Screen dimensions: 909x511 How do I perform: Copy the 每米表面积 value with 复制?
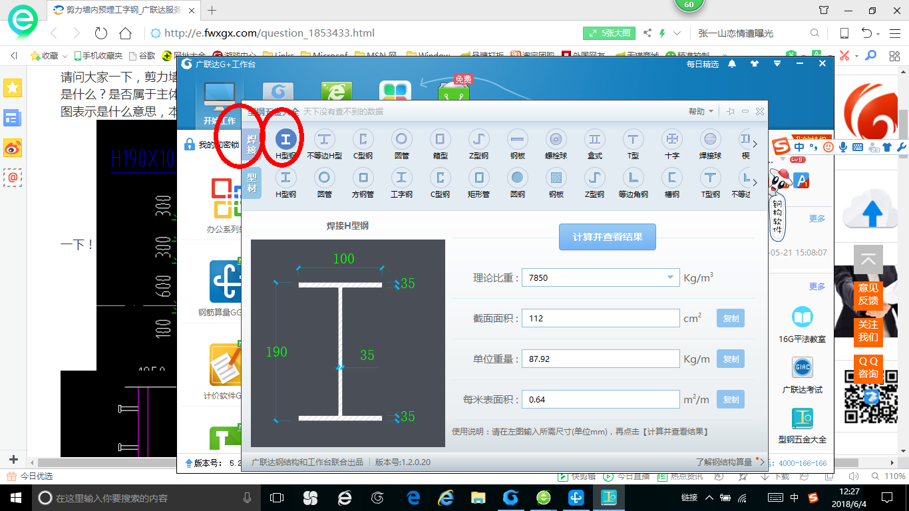(x=731, y=400)
